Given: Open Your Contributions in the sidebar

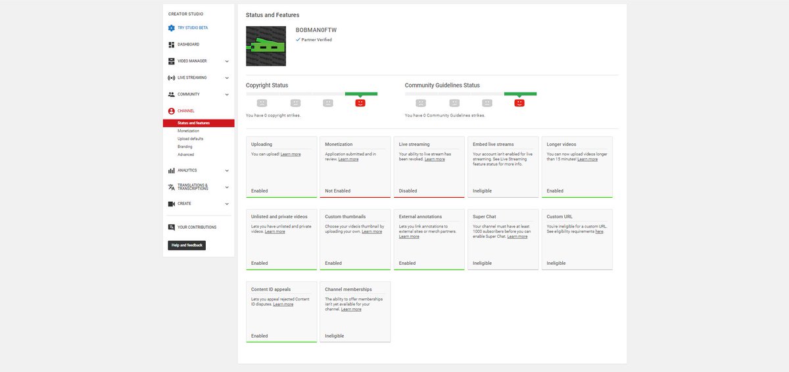Looking at the screenshot, I should [197, 227].
